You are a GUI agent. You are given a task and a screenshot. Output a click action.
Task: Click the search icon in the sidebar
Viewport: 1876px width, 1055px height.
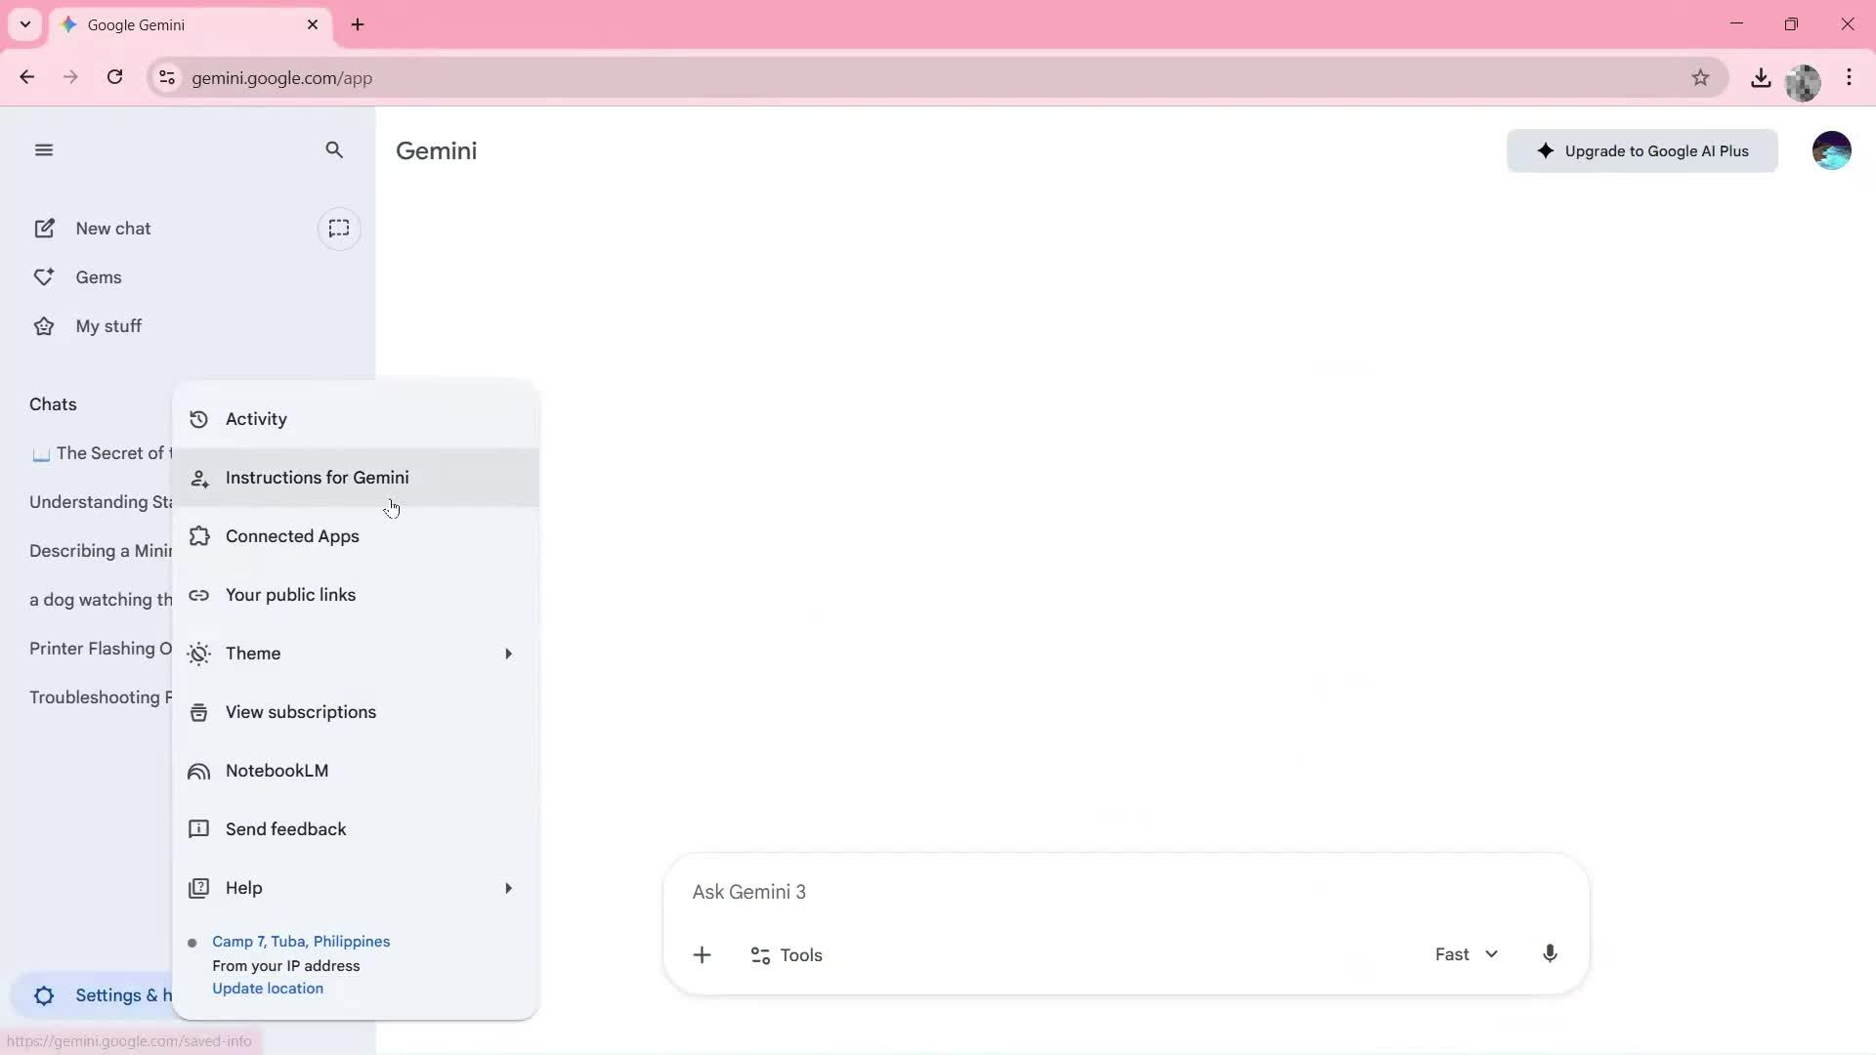click(x=334, y=150)
